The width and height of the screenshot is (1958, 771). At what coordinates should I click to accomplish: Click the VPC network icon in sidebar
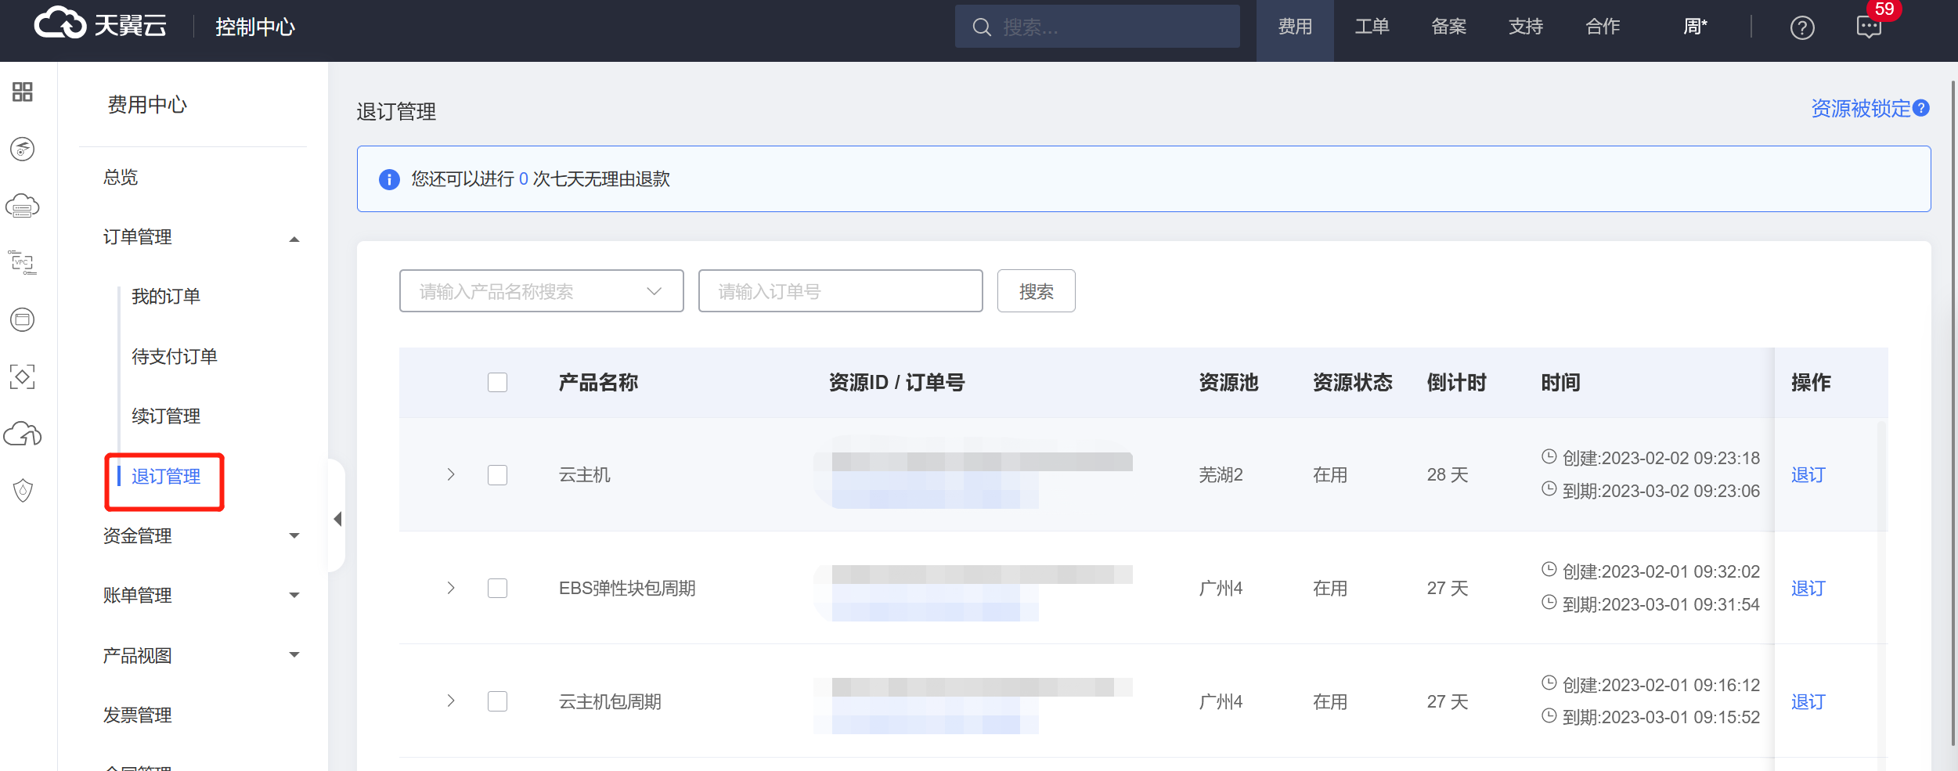pyautogui.click(x=23, y=262)
